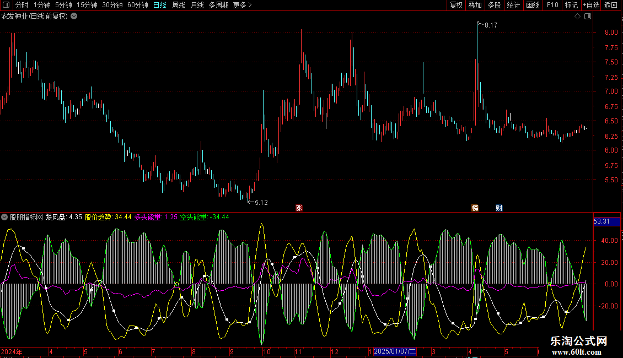Click the 叠加 overlay button
This screenshot has width=623, height=358.
pyautogui.click(x=475, y=5)
